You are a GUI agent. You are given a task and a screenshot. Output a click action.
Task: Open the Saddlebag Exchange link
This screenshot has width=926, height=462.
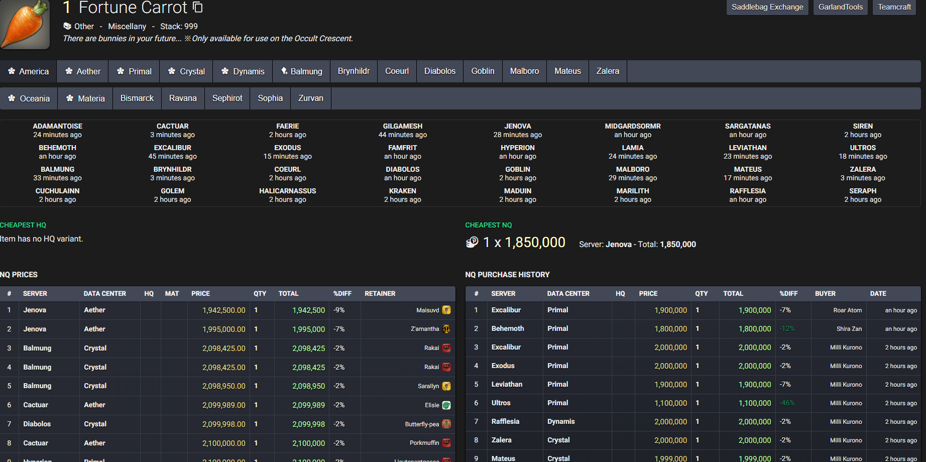click(767, 7)
